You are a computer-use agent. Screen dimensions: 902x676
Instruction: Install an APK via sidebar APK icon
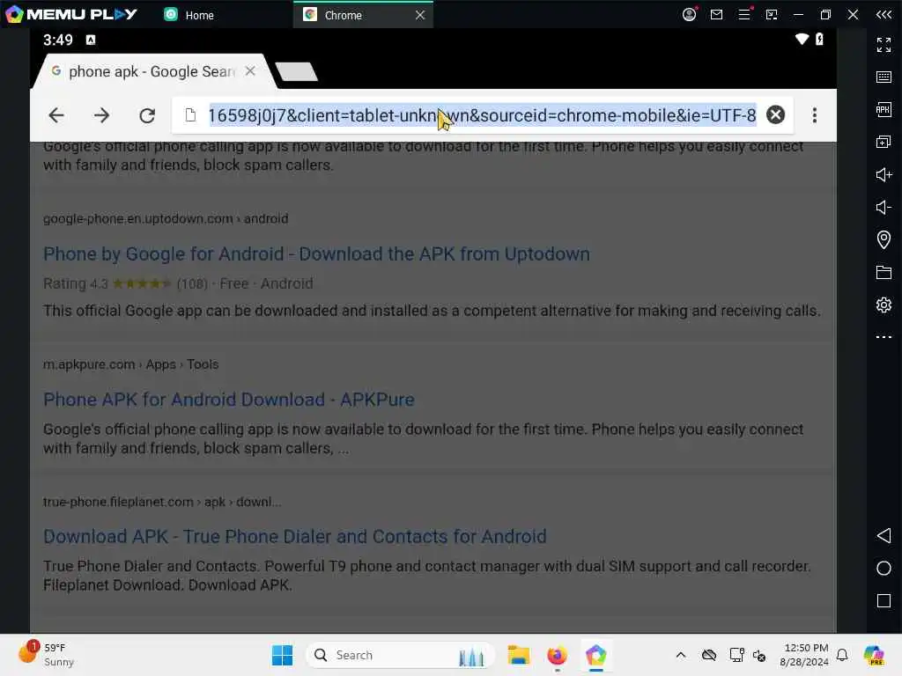[884, 109]
